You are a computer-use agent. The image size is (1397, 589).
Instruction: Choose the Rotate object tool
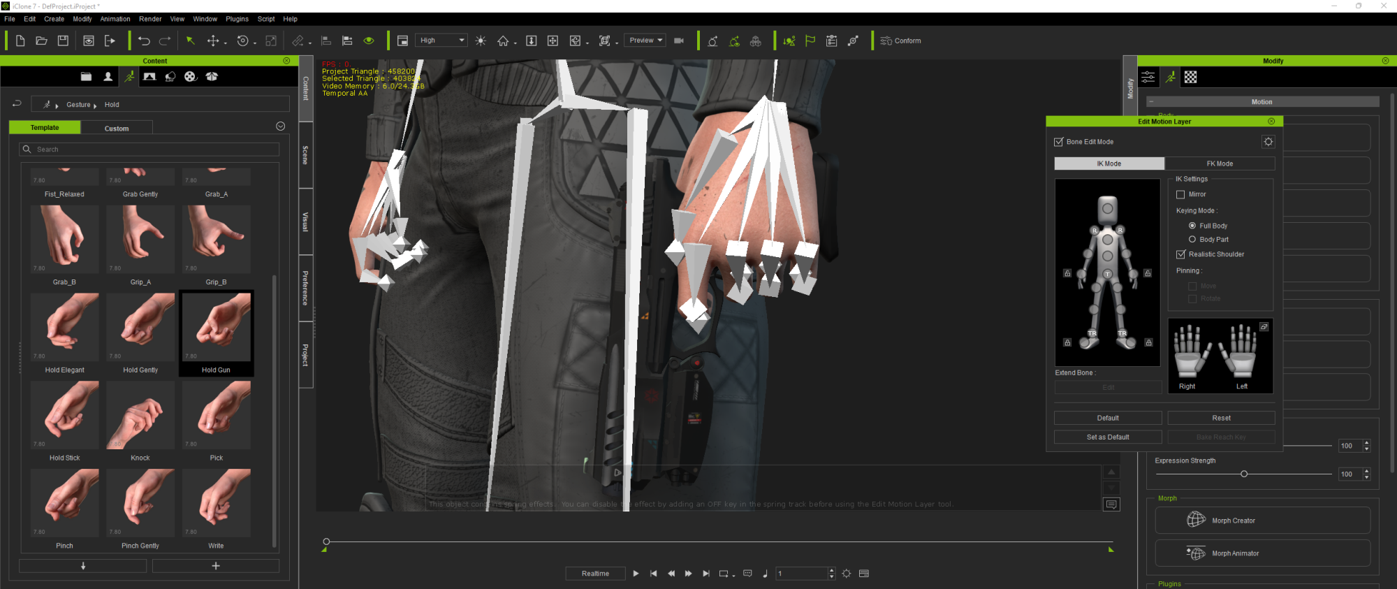[242, 41]
